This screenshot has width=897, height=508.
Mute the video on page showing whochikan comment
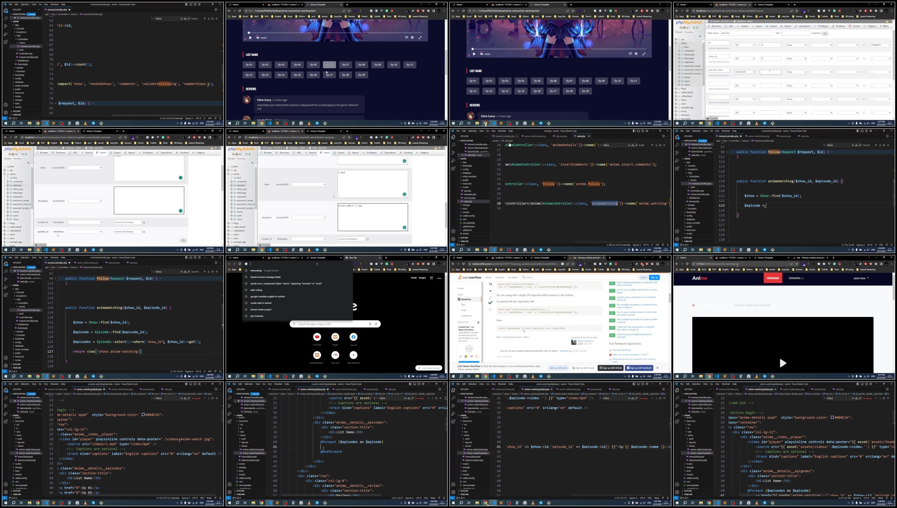(258, 38)
